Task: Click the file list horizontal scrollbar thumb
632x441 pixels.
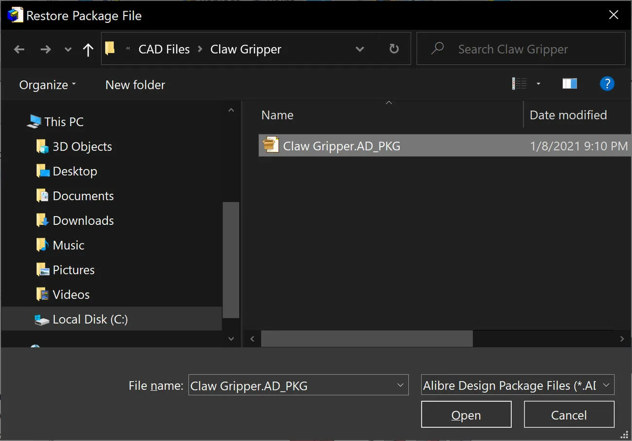Action: (x=367, y=339)
